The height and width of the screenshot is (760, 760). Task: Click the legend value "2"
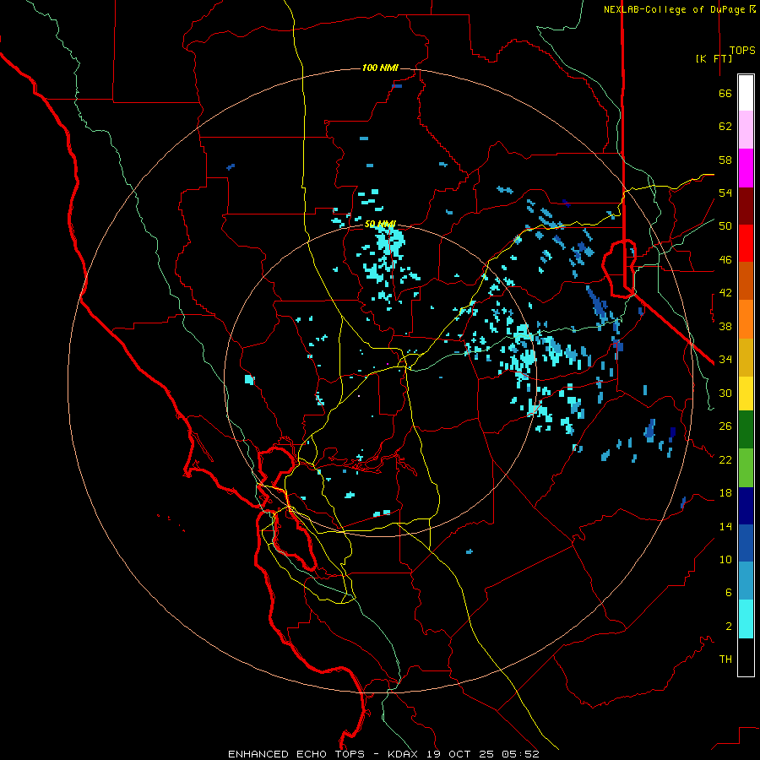click(729, 627)
